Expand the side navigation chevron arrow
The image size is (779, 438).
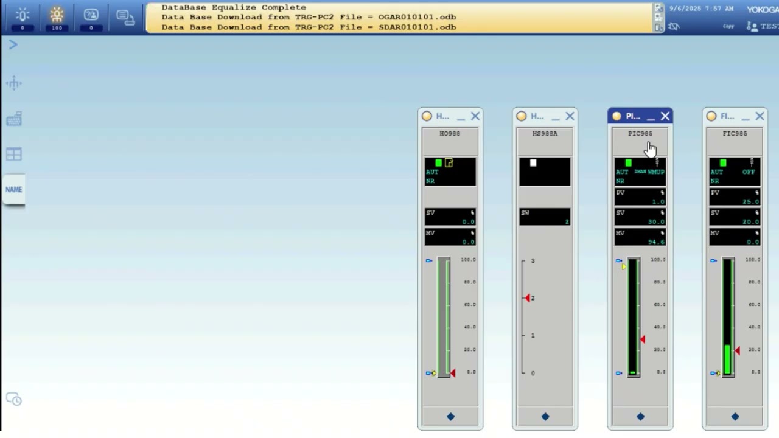pos(13,44)
